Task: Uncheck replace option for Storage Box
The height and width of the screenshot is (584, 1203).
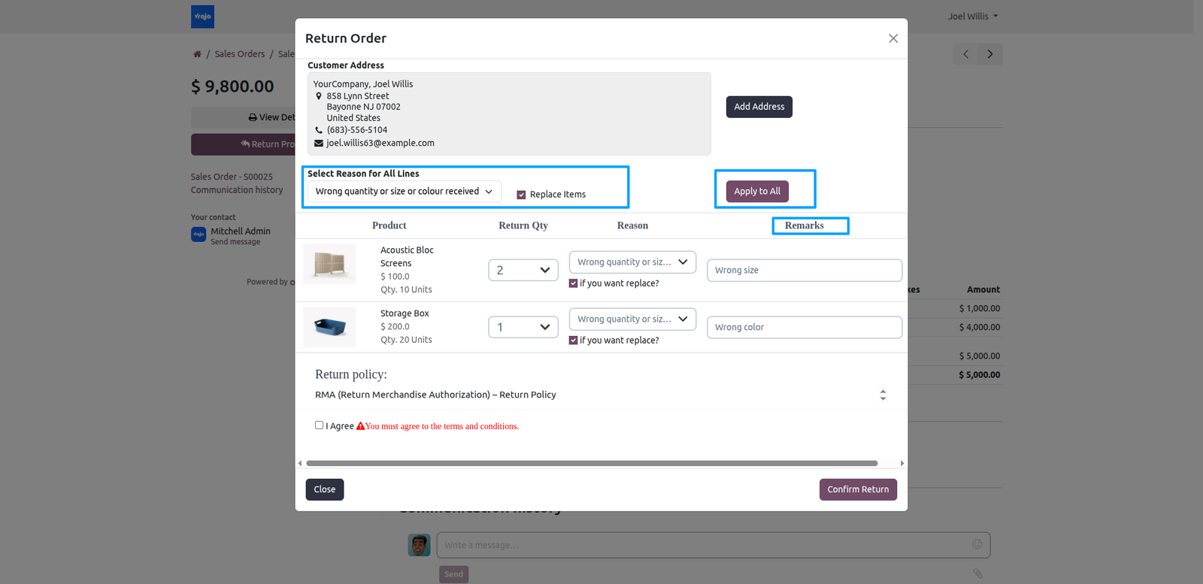Action: point(573,340)
